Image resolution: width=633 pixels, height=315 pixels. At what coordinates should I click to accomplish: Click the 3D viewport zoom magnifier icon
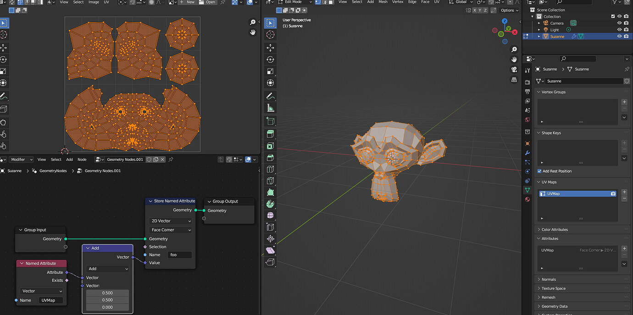[514, 49]
